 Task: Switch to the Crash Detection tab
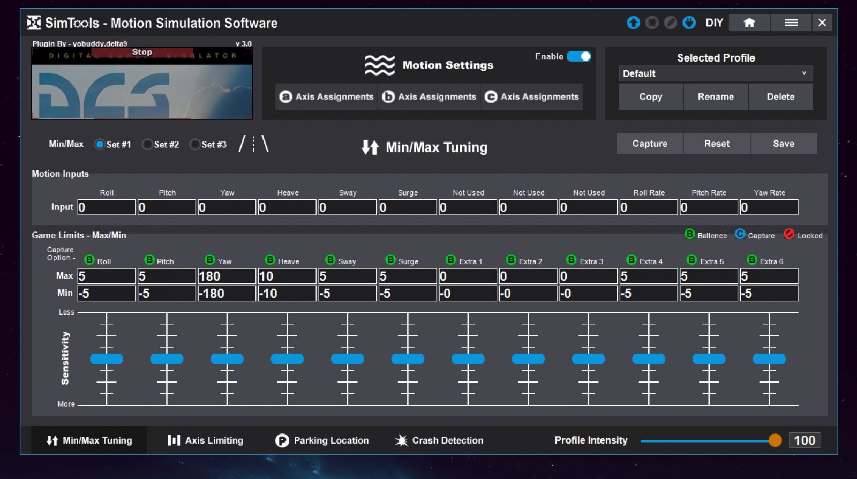point(439,440)
